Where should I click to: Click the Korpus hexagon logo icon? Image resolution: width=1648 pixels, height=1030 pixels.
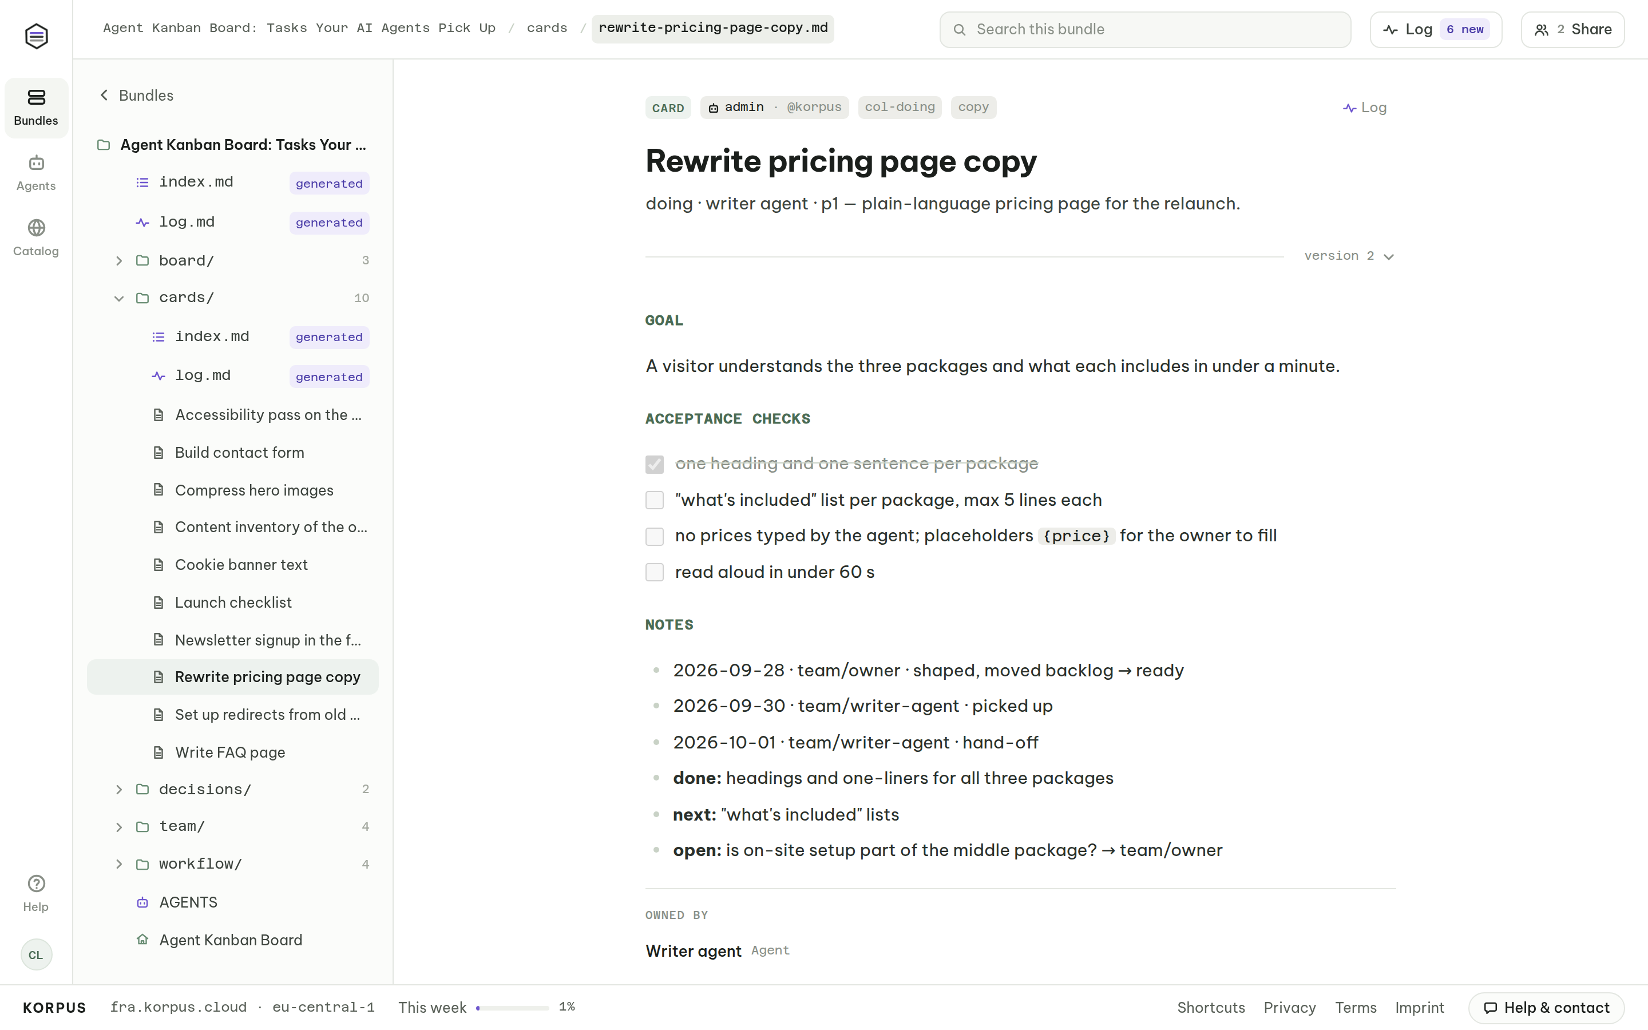[x=36, y=35]
